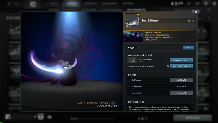This screenshot has width=218, height=123.
Task: Unequip item with the СНЯТЬ button
Action: click(x=188, y=48)
